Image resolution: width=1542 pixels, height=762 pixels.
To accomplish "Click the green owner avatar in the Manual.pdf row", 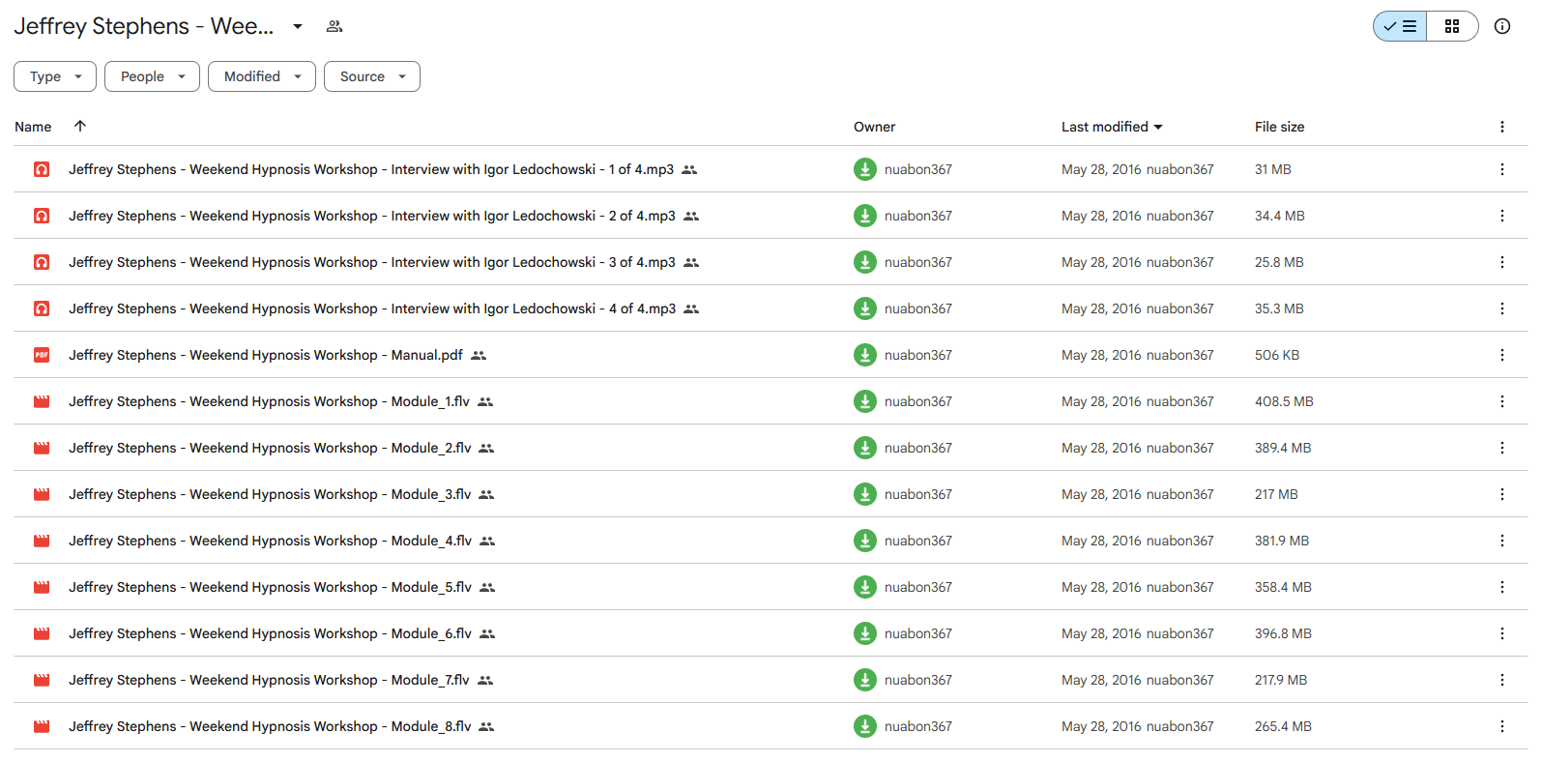I will [865, 355].
